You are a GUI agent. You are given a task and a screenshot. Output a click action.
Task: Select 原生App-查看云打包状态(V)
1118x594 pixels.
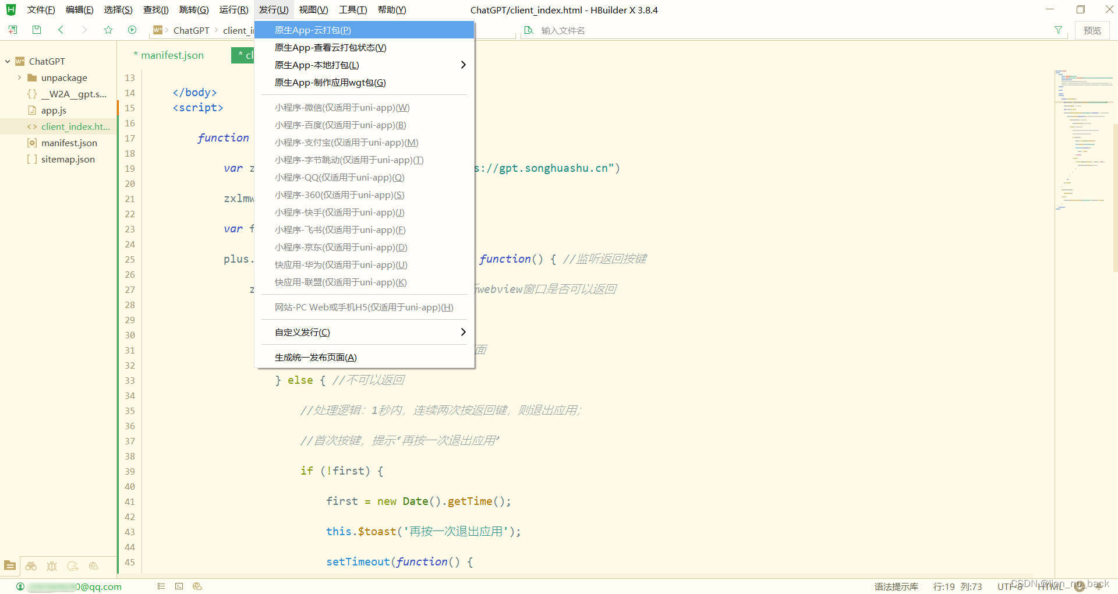[365, 47]
